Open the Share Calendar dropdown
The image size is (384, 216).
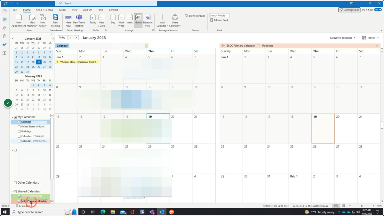click(x=175, y=21)
